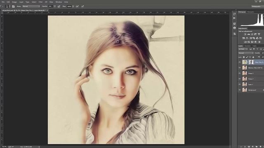264x148 pixels.
Task: Open the tool preset picker
Action: pyautogui.click(x=1, y=7)
